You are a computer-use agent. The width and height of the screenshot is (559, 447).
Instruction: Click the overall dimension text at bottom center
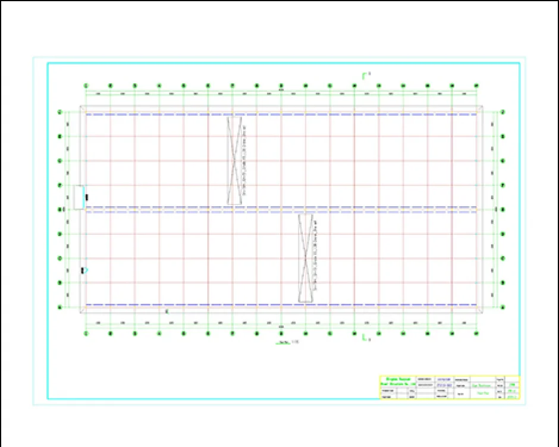click(281, 327)
